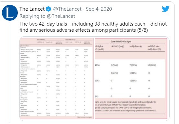Screen dimensions: 179x124
Task: Click the rAd26-S (n=9) column header
Action: [x=117, y=46]
